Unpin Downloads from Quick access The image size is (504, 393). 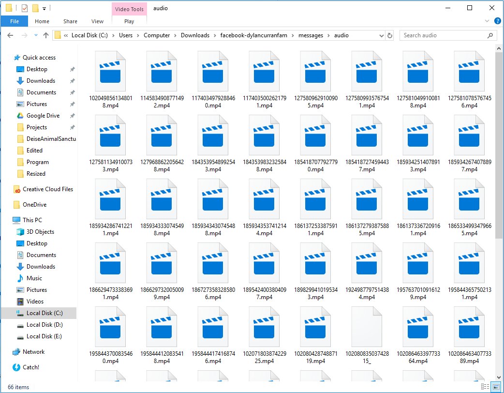coord(72,81)
